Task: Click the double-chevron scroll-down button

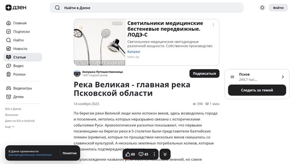Action: pyautogui.click(x=165, y=154)
